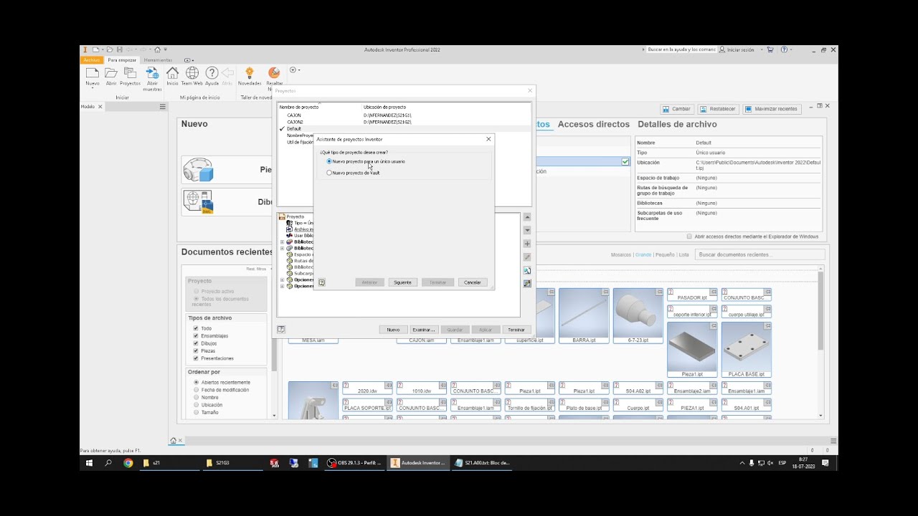918x516 pixels.
Task: Toggle the Todo file type checkbox
Action: pos(196,328)
